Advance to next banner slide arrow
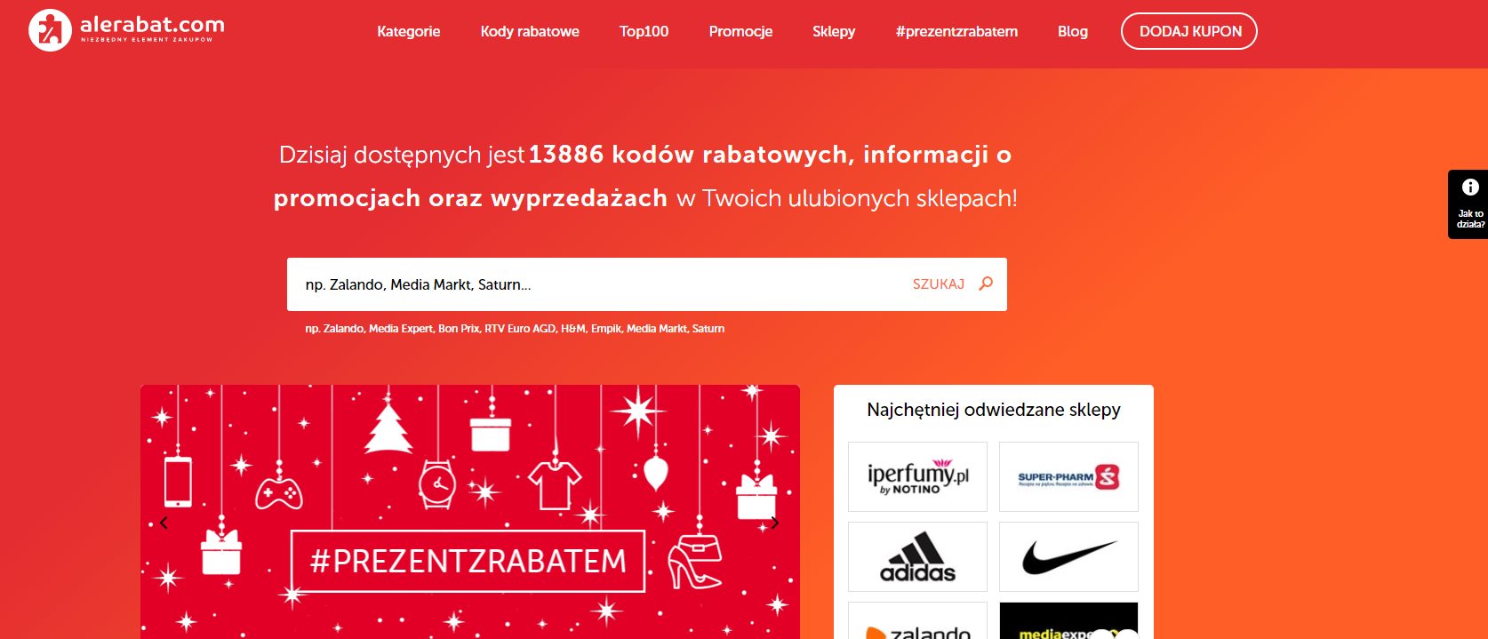 [x=774, y=523]
